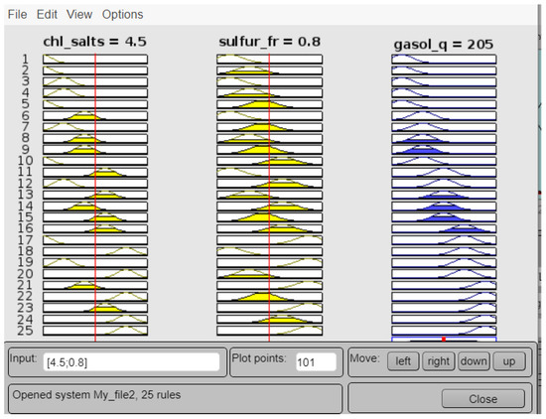Click rule 25 gasol_q output plot

[444, 331]
